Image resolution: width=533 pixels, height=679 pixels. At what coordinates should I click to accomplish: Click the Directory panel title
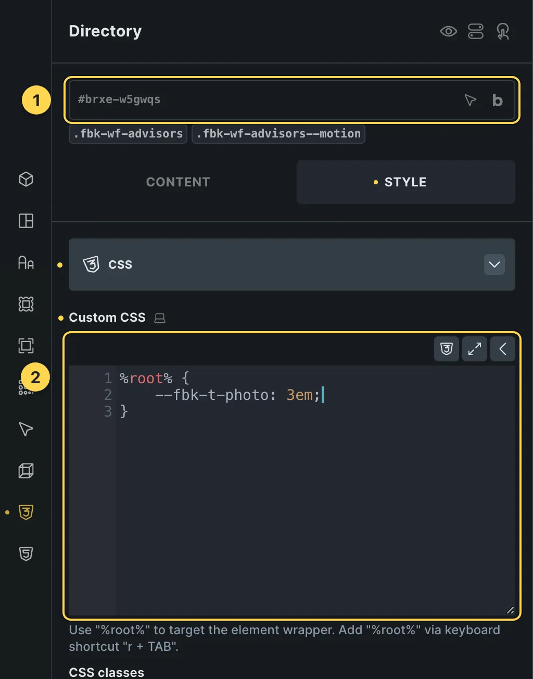105,31
